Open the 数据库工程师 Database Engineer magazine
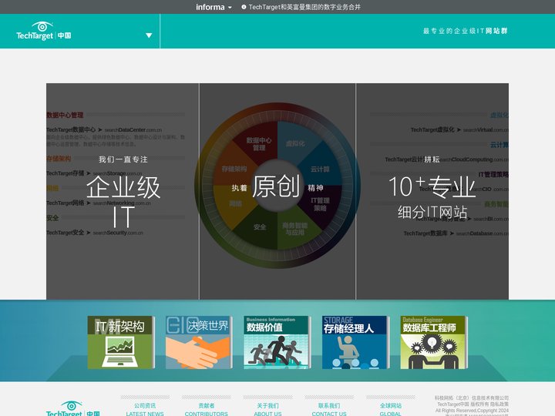Viewport: 555px width, 416px height. 434,342
